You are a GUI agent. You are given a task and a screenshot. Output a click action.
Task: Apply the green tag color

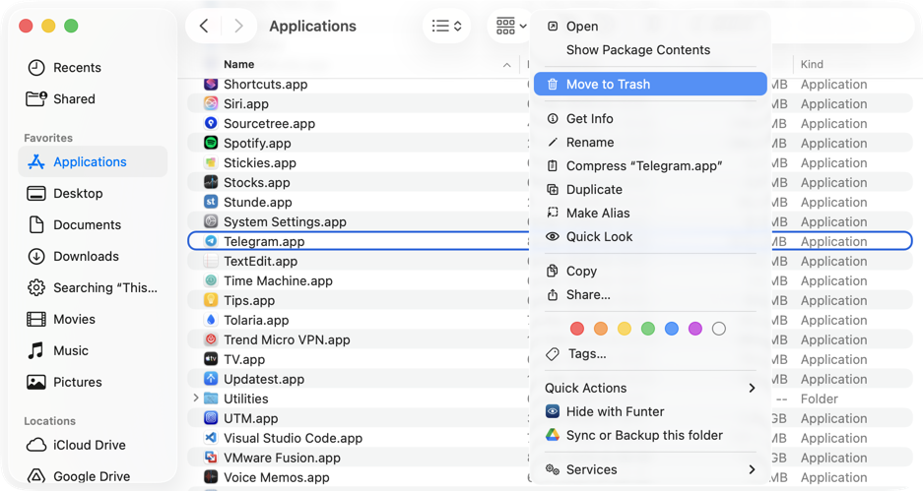(x=647, y=329)
